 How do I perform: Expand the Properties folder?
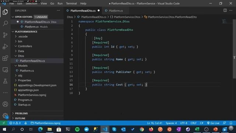[x=24, y=81]
